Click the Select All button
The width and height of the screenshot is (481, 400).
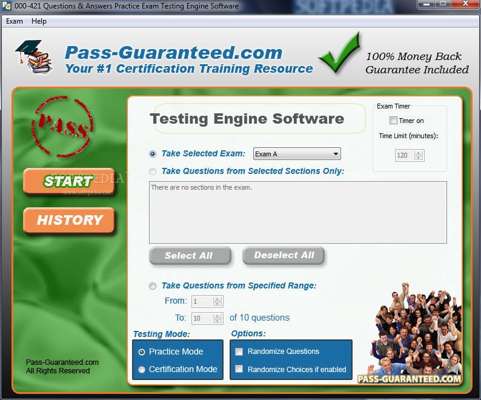190,255
